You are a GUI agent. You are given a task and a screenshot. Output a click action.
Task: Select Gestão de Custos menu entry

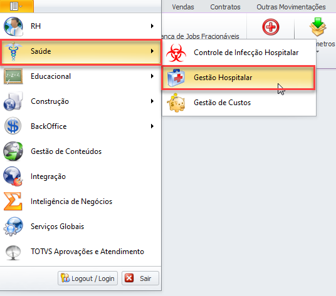239,103
